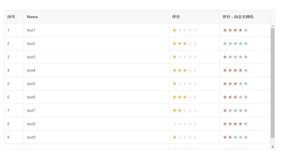282x157 pixels.
Task: Select the test3 name cell
Action: tap(31, 57)
